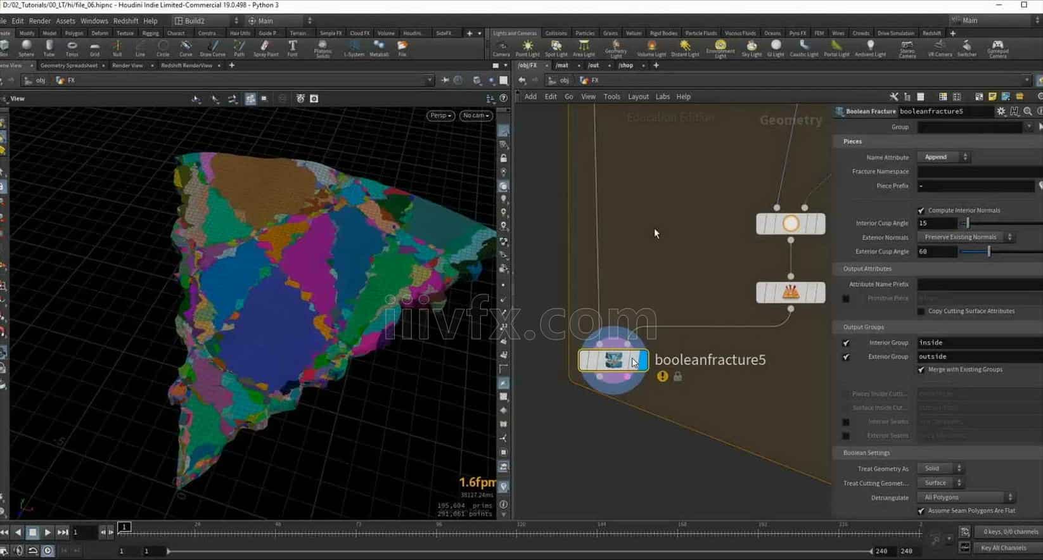The width and height of the screenshot is (1043, 560).
Task: Pick the Draw Curve shelf tool
Action: tap(212, 48)
